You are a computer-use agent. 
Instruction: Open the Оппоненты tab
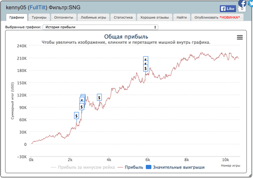coord(64,17)
